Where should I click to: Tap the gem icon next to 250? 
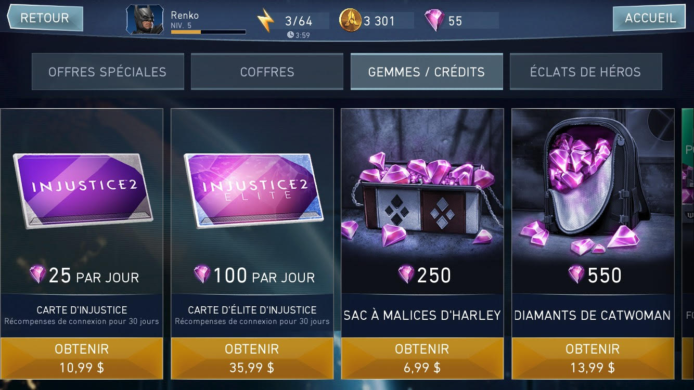[x=406, y=275]
